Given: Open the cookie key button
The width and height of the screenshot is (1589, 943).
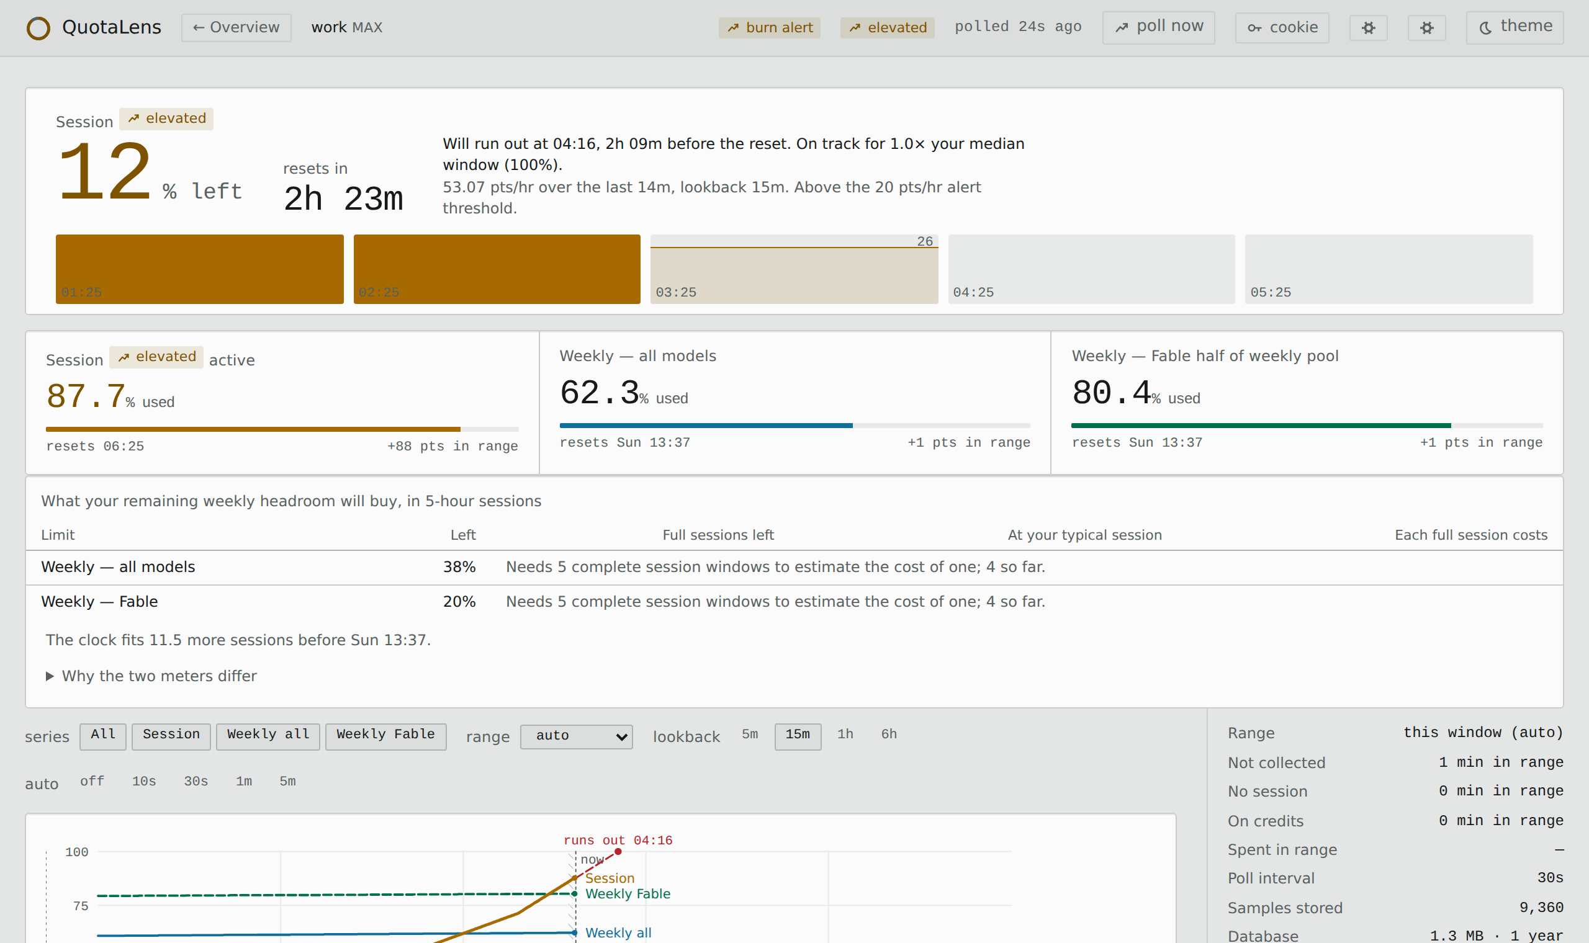Looking at the screenshot, I should (x=1282, y=28).
